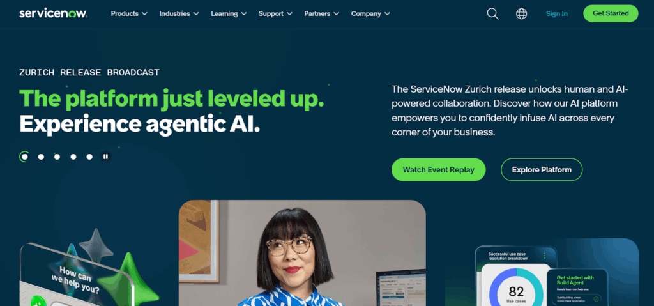Open the globe language selector
The height and width of the screenshot is (306, 654).
coord(521,14)
